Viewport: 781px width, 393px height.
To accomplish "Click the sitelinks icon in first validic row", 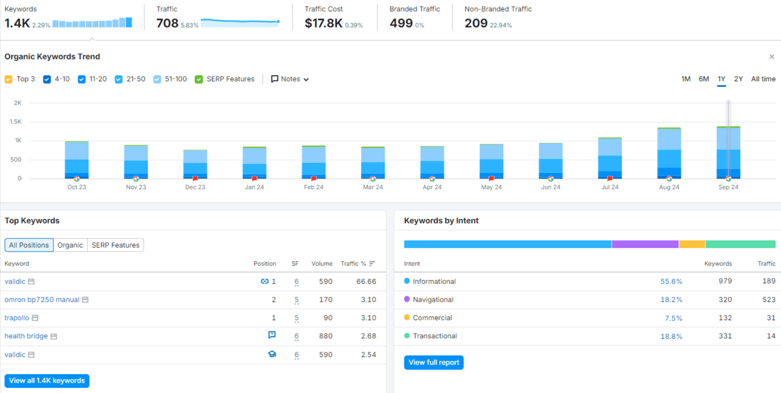I will click(265, 281).
